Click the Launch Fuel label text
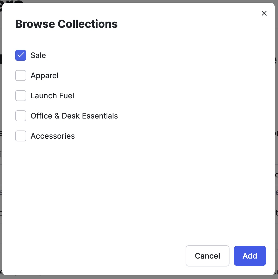 52,96
